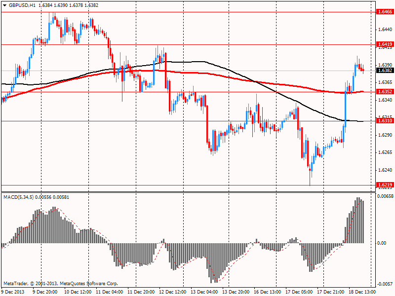
Task: Click the 1.6265 price axis value
Action: (386, 152)
